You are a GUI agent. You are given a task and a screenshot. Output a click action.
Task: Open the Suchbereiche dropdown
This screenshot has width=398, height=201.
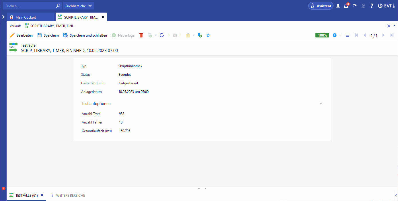pos(79,6)
